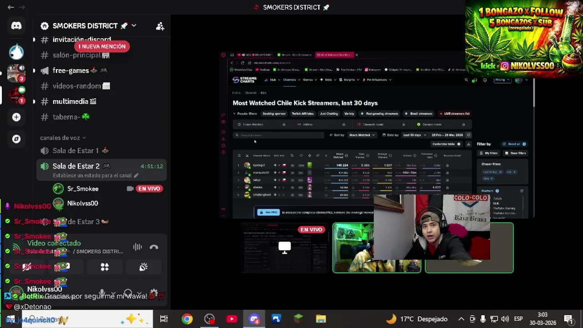Open the 17°C Despejado weather widget

tap(418, 319)
